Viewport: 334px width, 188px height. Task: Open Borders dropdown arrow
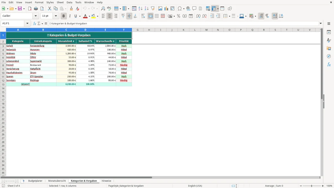tap(229, 16)
